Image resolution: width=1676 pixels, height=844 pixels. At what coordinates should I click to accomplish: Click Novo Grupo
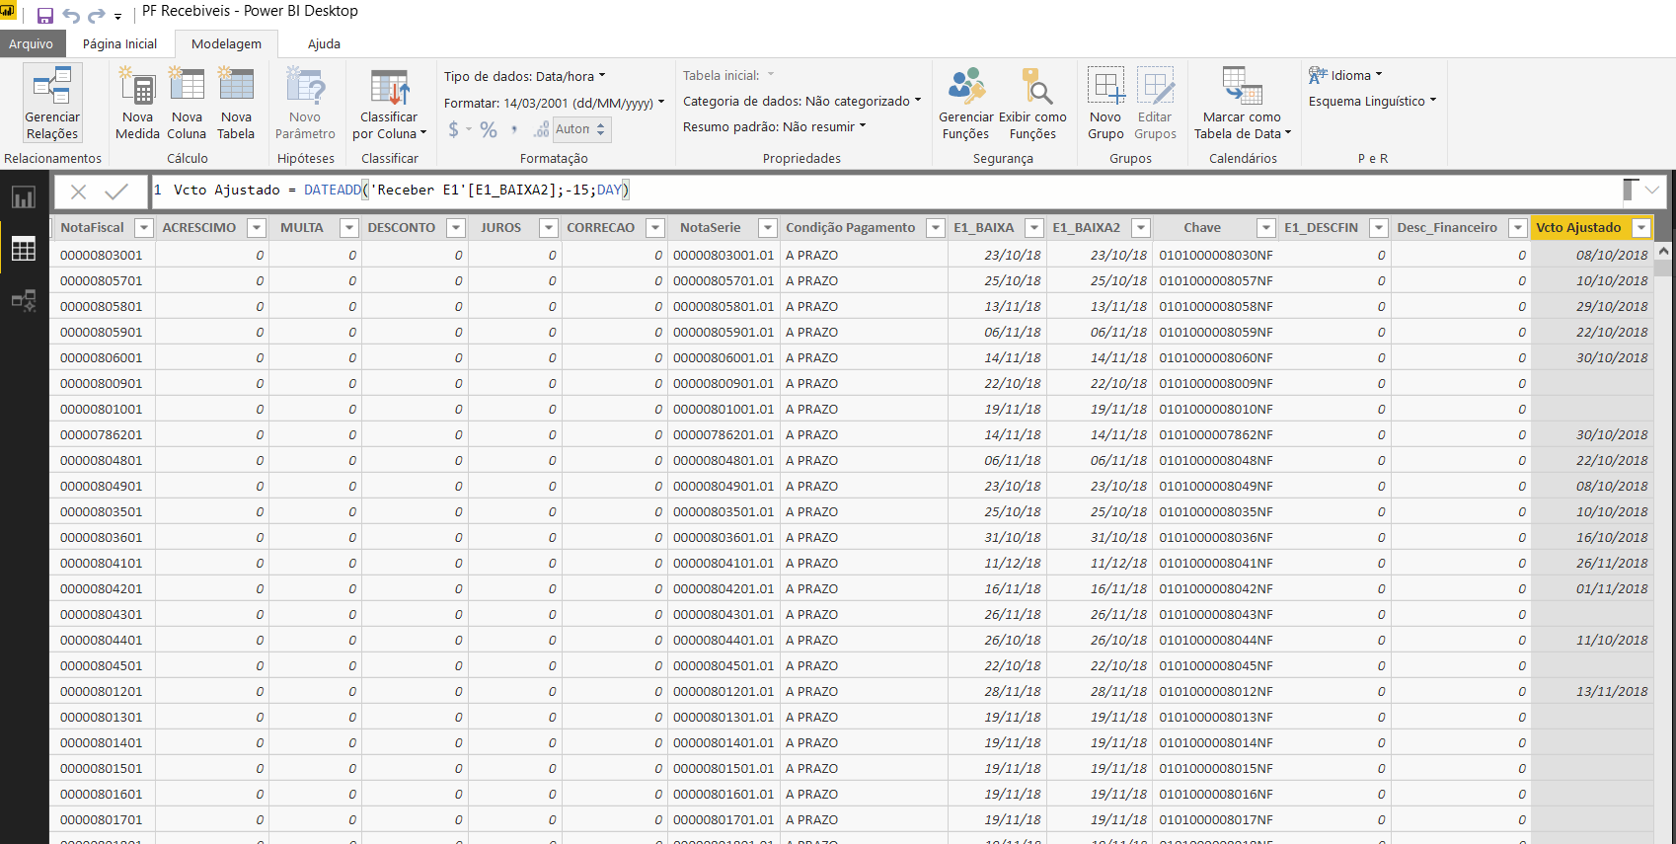(x=1105, y=104)
